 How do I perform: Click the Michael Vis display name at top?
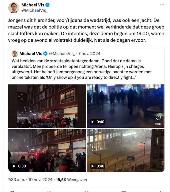click(x=33, y=5)
